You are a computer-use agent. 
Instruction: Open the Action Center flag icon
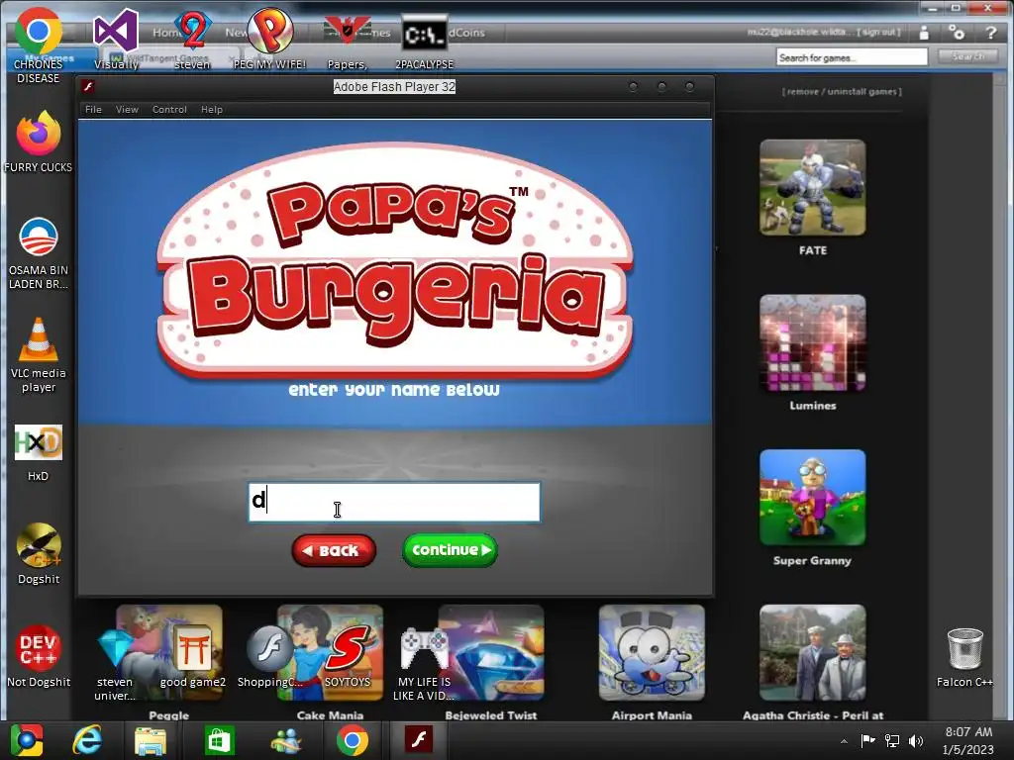[x=867, y=740]
